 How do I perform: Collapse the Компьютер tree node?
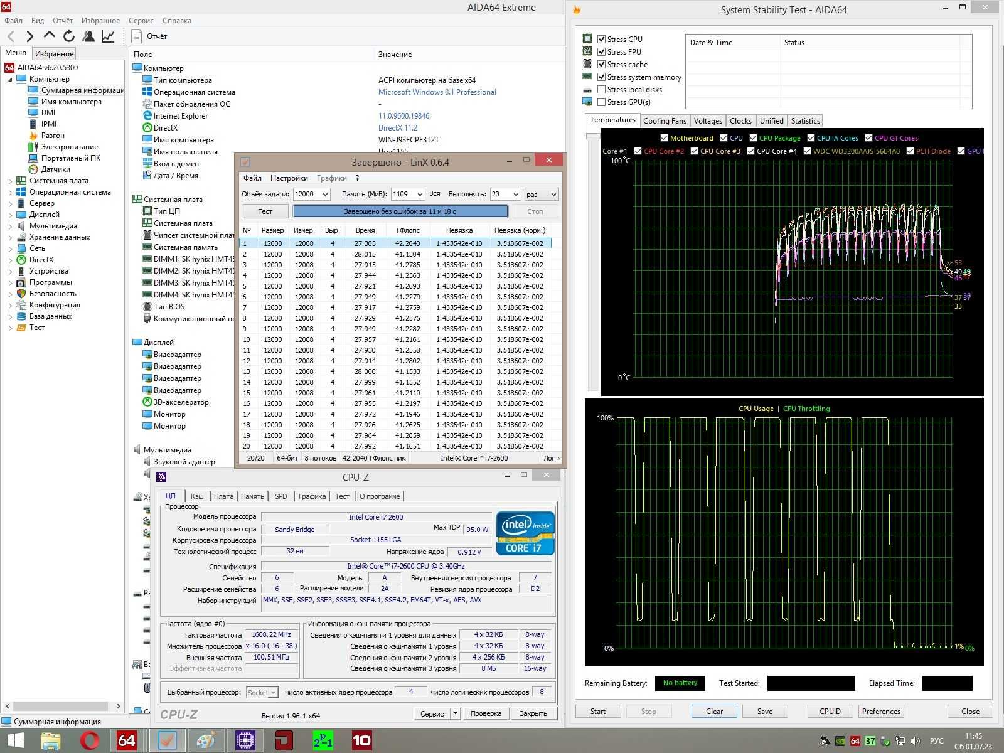pos(10,79)
